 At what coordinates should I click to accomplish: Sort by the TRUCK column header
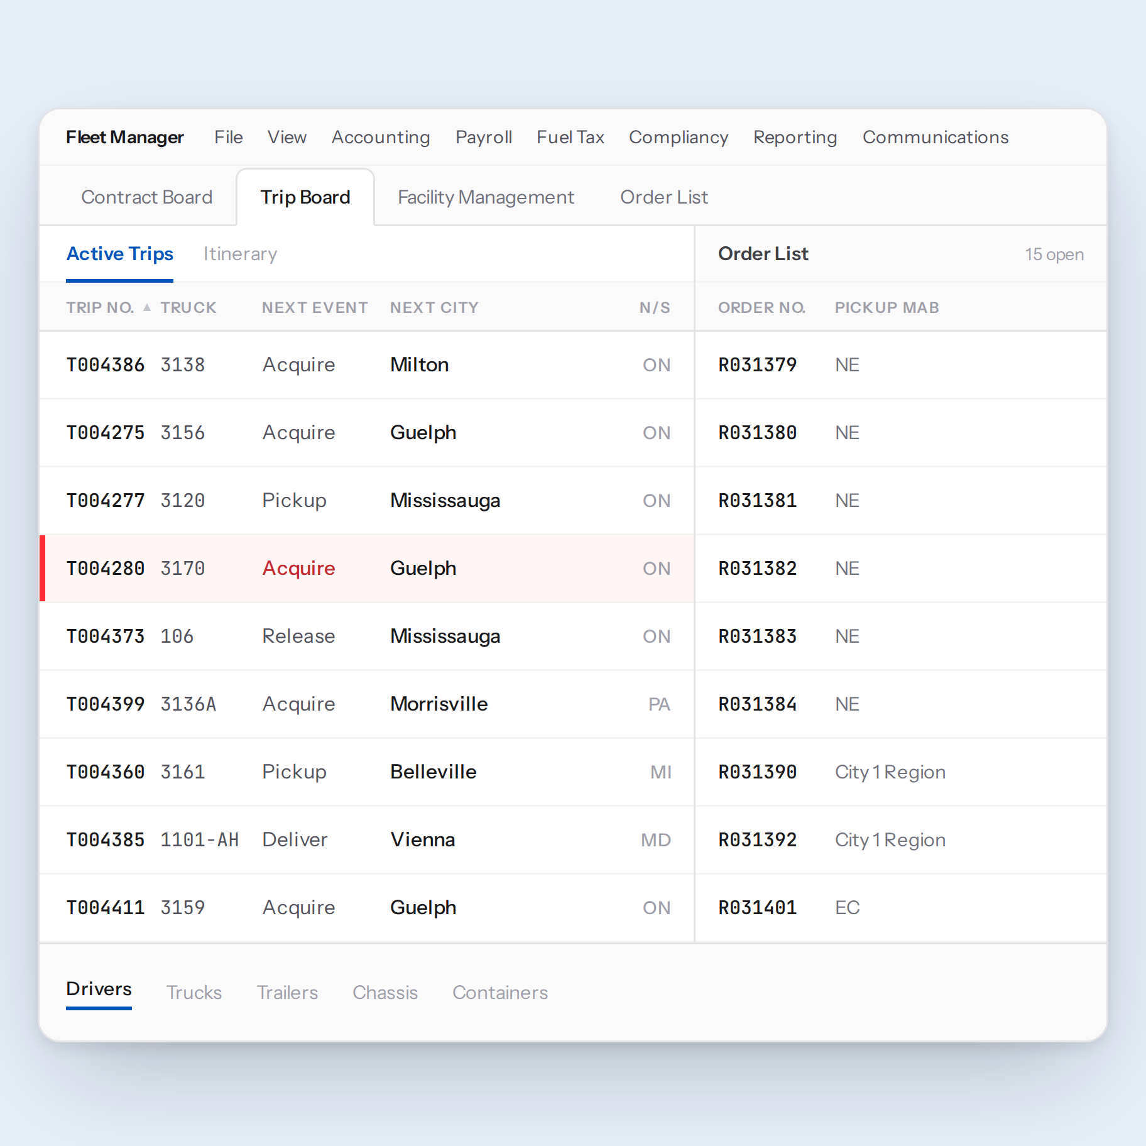pos(188,307)
